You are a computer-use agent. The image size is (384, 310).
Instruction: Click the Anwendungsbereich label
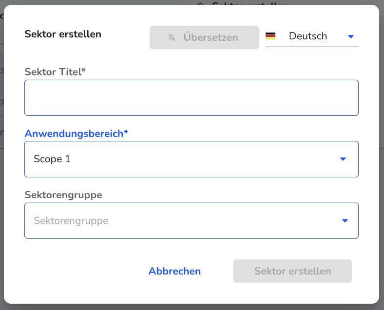pos(76,134)
